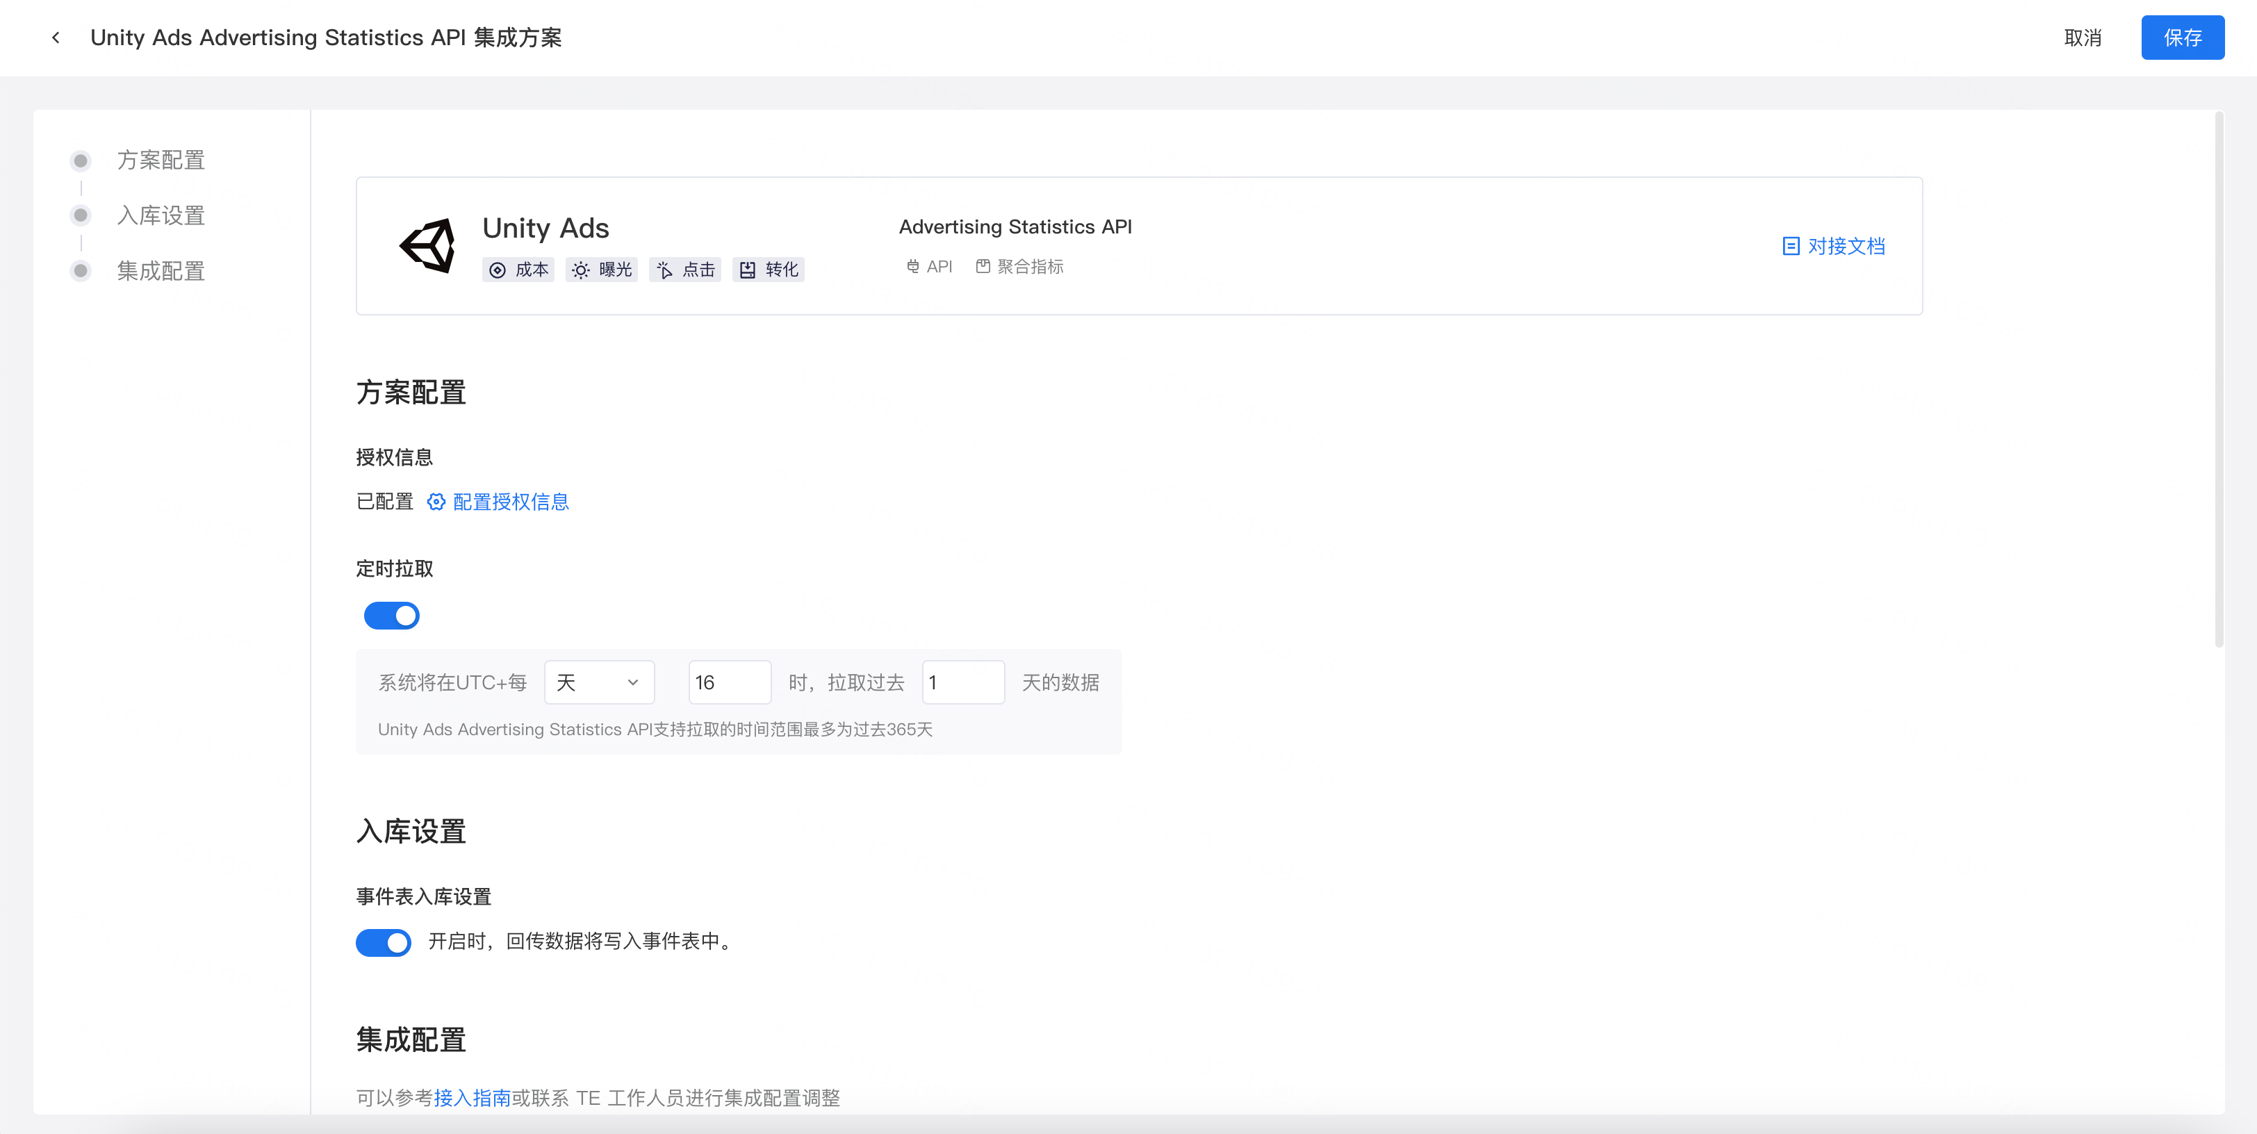Screen dimensions: 2257x1134
Task: Click the 点击 cursor icon
Action: tap(665, 269)
